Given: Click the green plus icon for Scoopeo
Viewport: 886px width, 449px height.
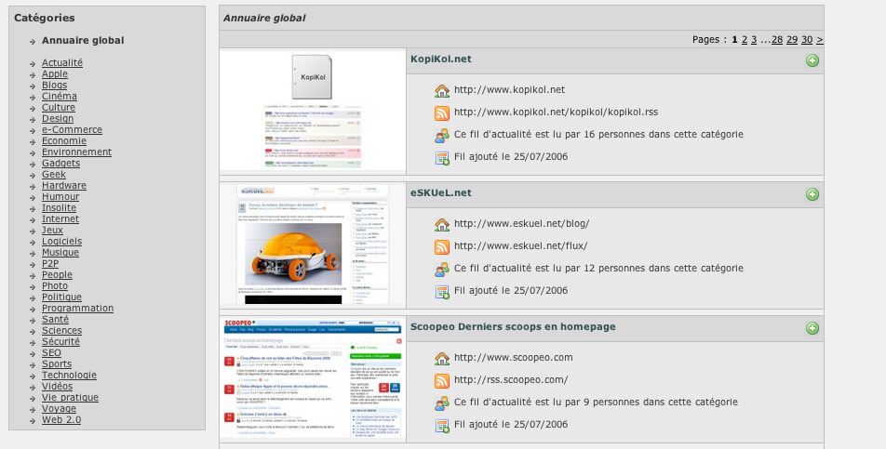Looking at the screenshot, I should click(812, 328).
